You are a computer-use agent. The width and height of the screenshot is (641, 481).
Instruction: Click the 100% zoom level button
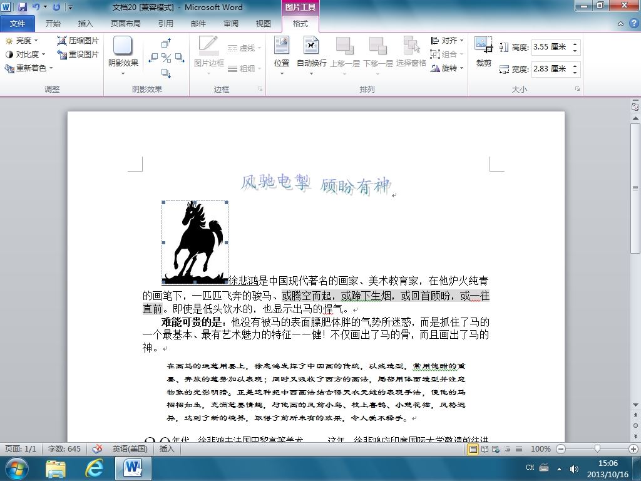pyautogui.click(x=540, y=449)
